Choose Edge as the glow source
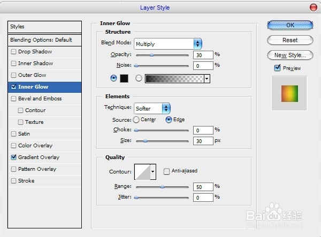The width and height of the screenshot is (321, 237). [x=169, y=120]
